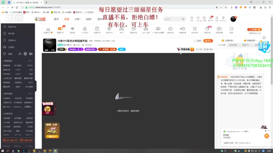Expand the 0/5 task widget arrow
The width and height of the screenshot is (273, 153).
click(x=55, y=109)
